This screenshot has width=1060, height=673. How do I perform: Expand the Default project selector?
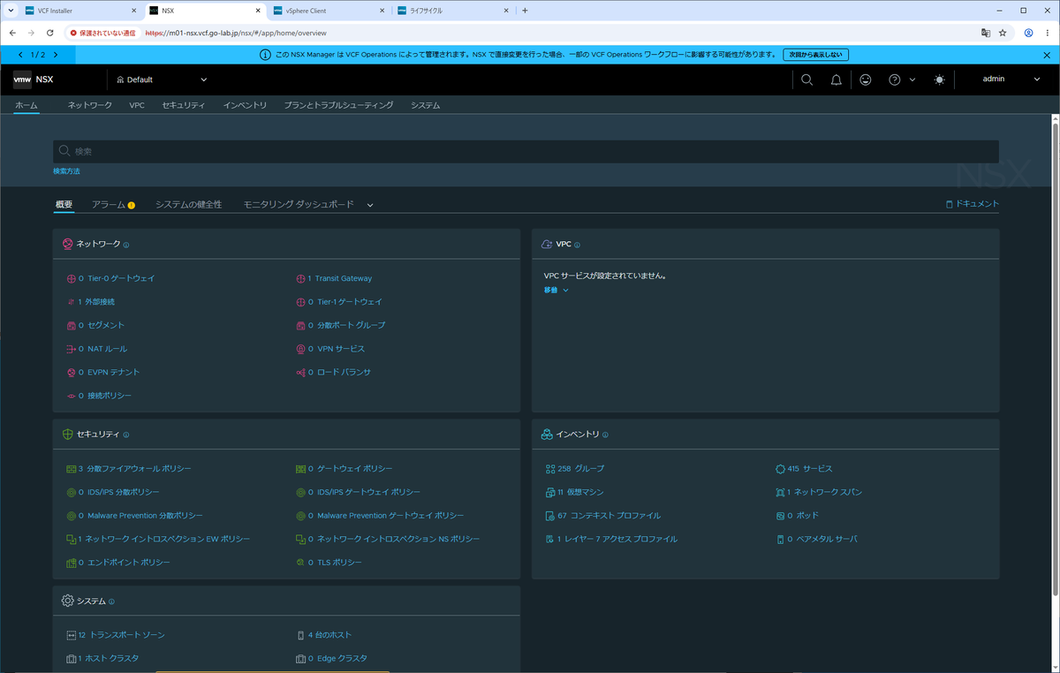pyautogui.click(x=162, y=79)
